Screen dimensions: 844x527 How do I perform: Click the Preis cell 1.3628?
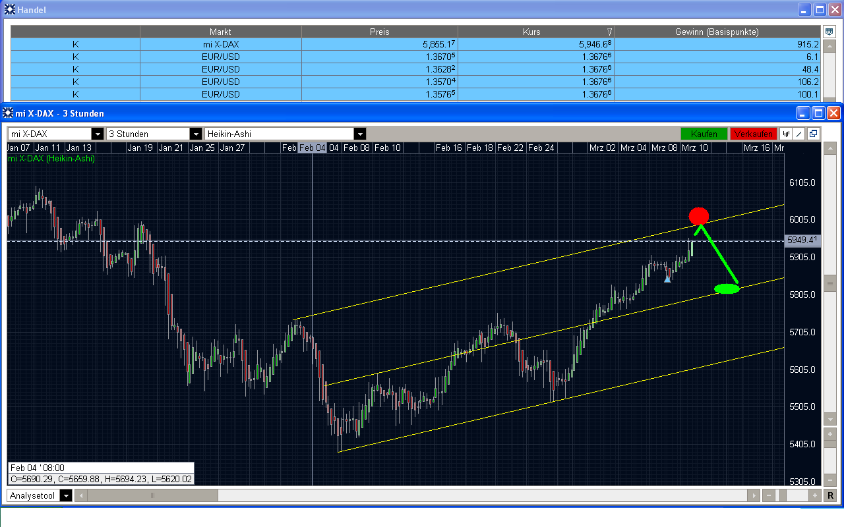380,69
